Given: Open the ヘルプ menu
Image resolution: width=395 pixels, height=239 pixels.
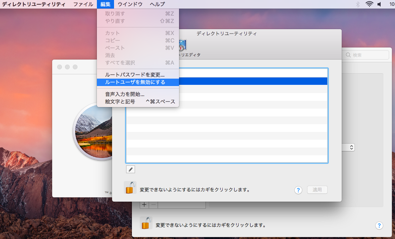Looking at the screenshot, I should pyautogui.click(x=157, y=4).
